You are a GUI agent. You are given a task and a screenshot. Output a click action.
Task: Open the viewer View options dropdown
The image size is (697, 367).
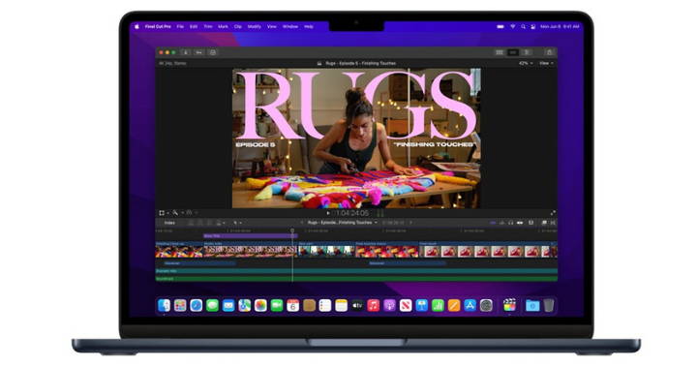click(546, 64)
